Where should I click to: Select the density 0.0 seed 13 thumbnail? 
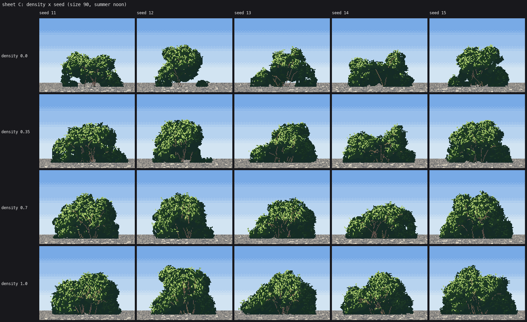(282, 55)
